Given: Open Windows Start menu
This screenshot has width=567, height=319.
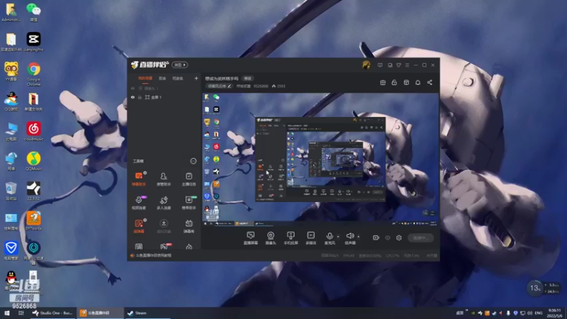Looking at the screenshot, I should pos(7,313).
